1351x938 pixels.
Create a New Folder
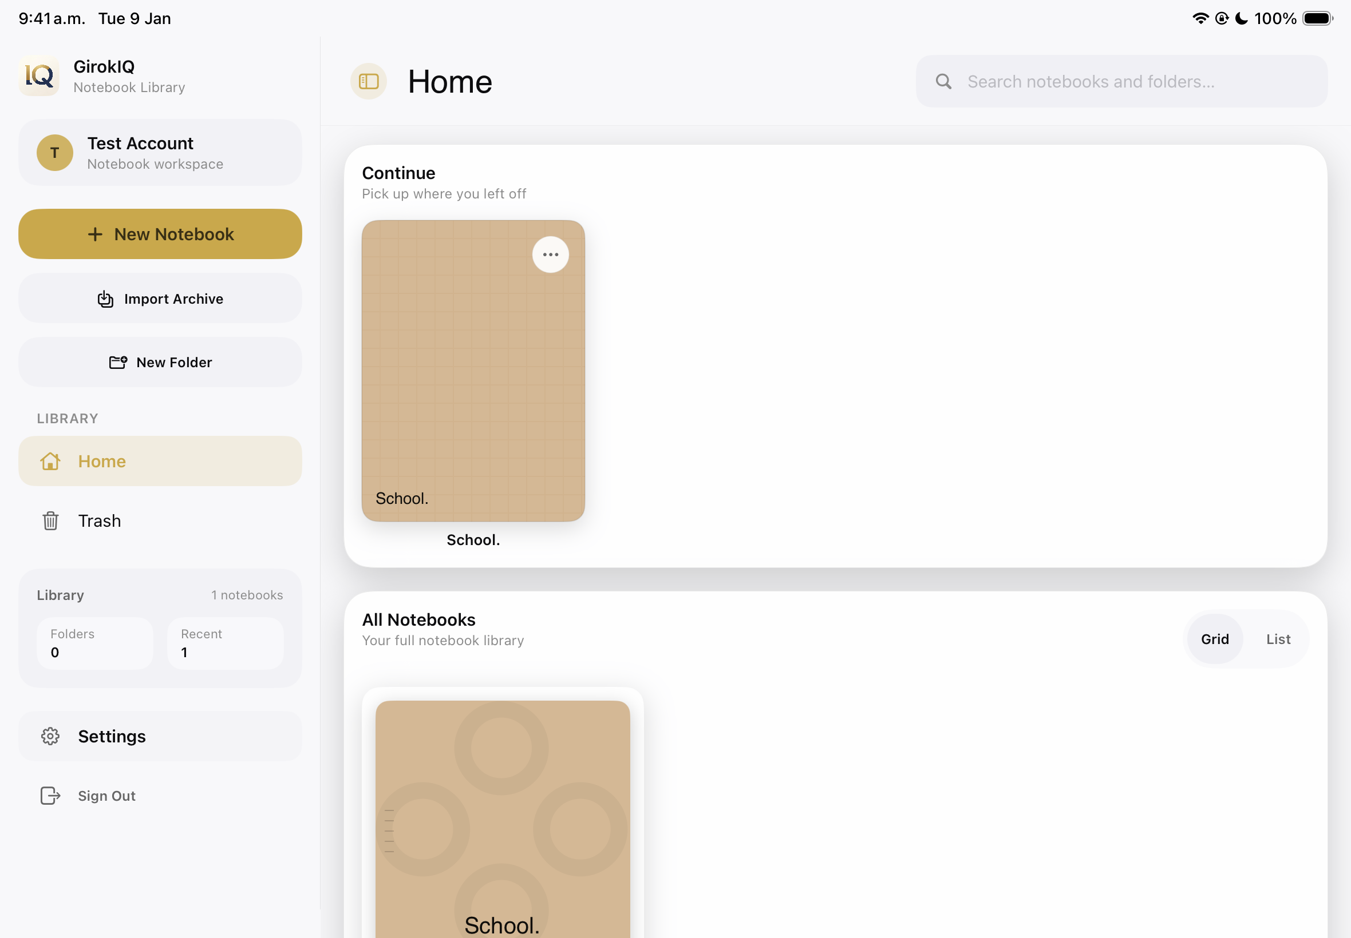[160, 362]
